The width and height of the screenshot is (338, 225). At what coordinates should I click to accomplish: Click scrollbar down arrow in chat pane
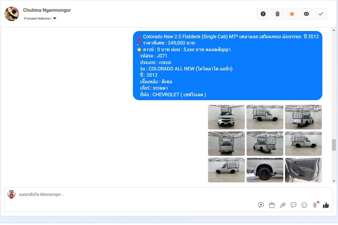point(334,181)
